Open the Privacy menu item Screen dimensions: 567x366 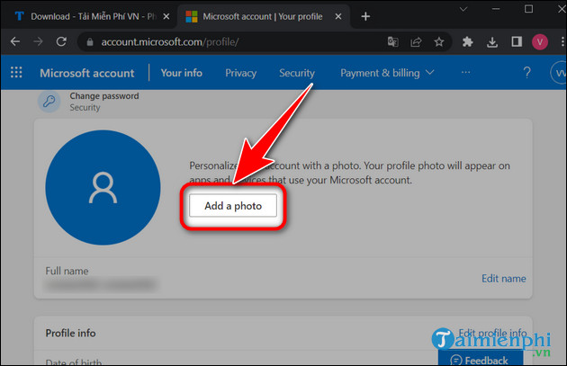click(x=241, y=73)
